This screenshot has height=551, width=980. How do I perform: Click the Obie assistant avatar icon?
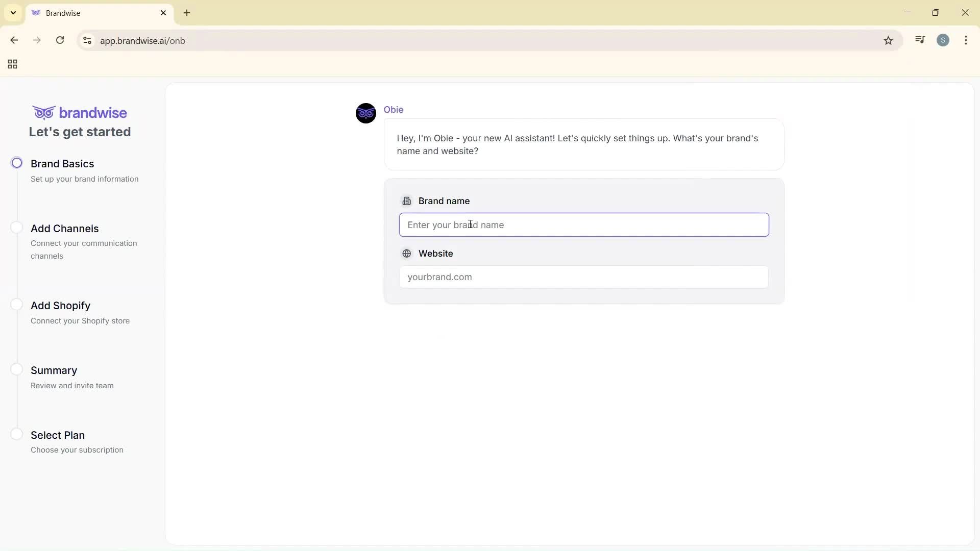tap(365, 113)
